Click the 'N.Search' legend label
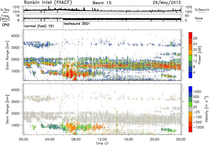This screenshot has width=209, height=145. click(202, 10)
